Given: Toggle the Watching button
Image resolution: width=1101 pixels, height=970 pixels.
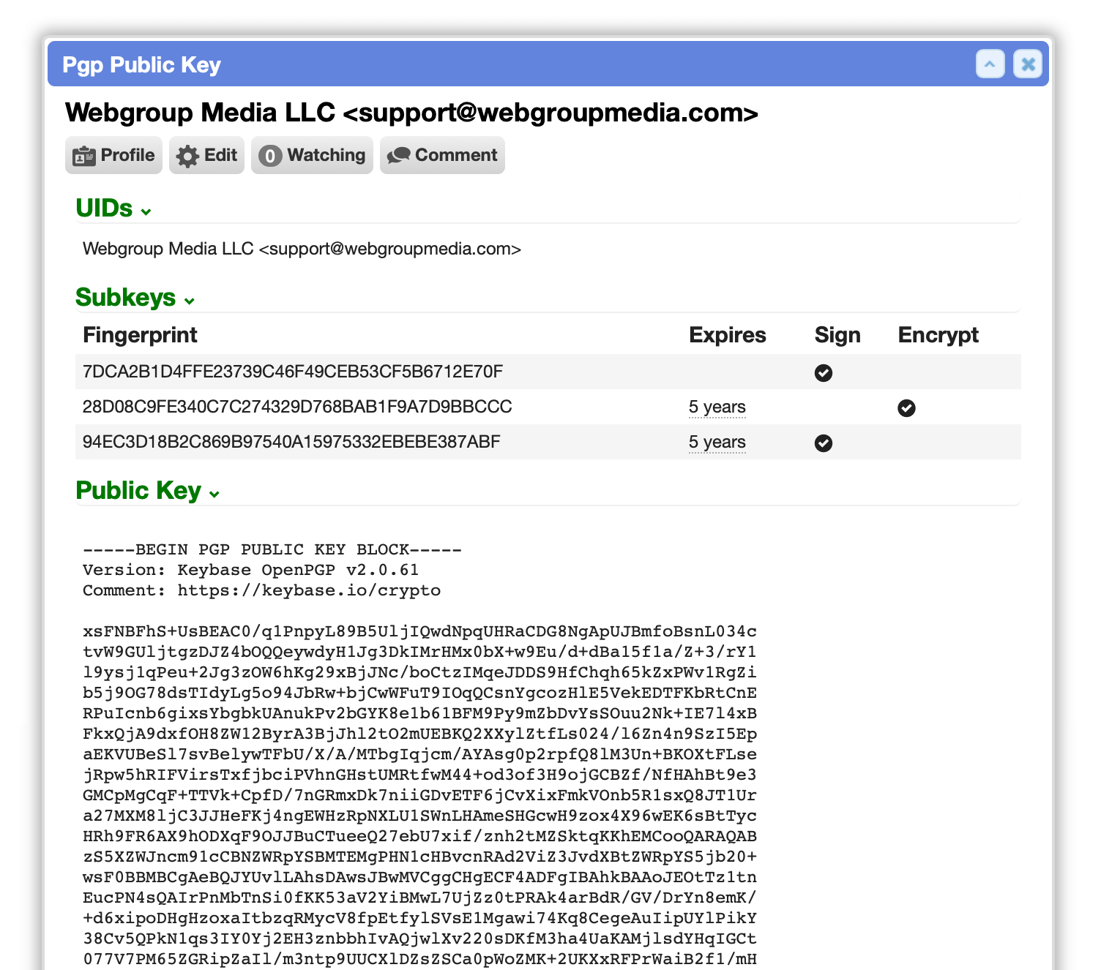Looking at the screenshot, I should pyautogui.click(x=312, y=155).
